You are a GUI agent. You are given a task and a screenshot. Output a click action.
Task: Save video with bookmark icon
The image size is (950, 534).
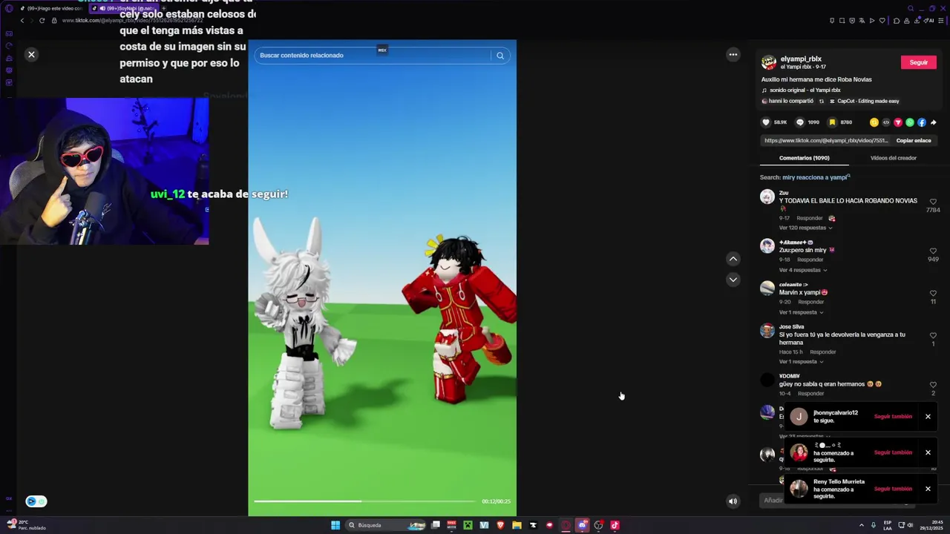pos(832,122)
